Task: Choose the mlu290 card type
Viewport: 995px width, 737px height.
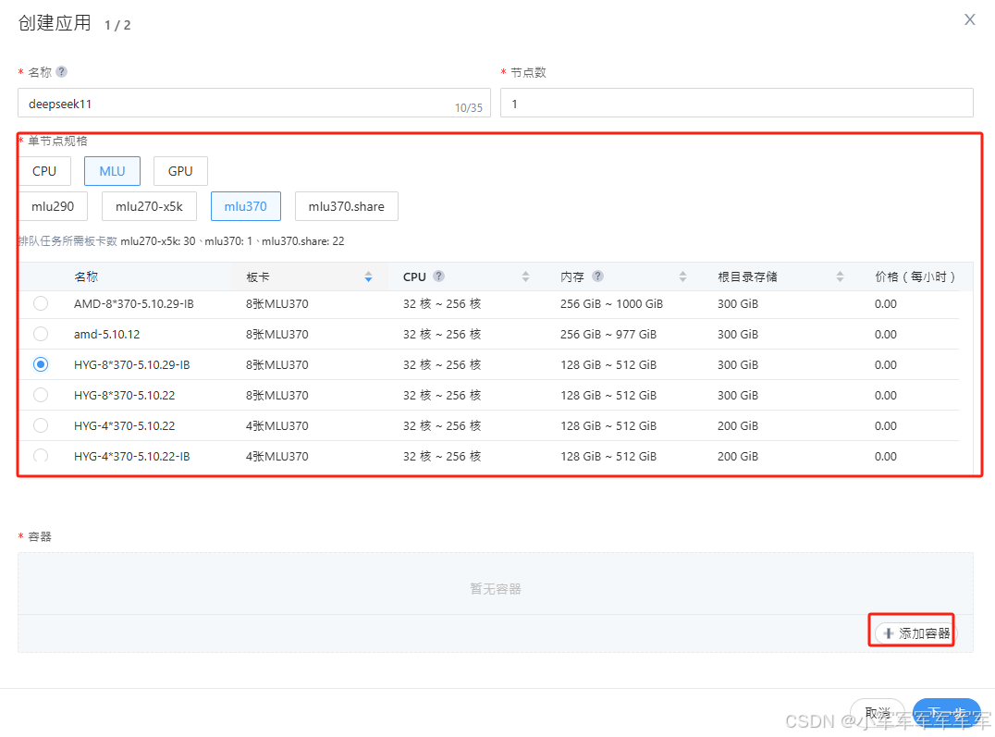Action: click(x=53, y=206)
